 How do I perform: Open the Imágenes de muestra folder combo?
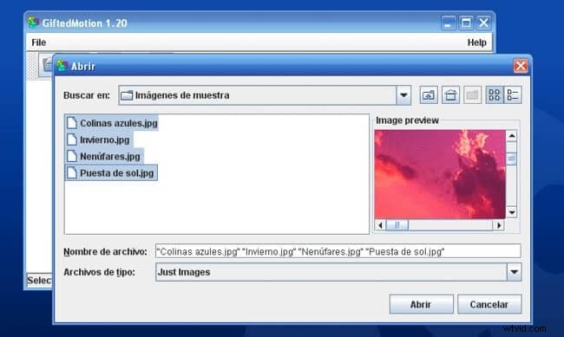click(265, 95)
